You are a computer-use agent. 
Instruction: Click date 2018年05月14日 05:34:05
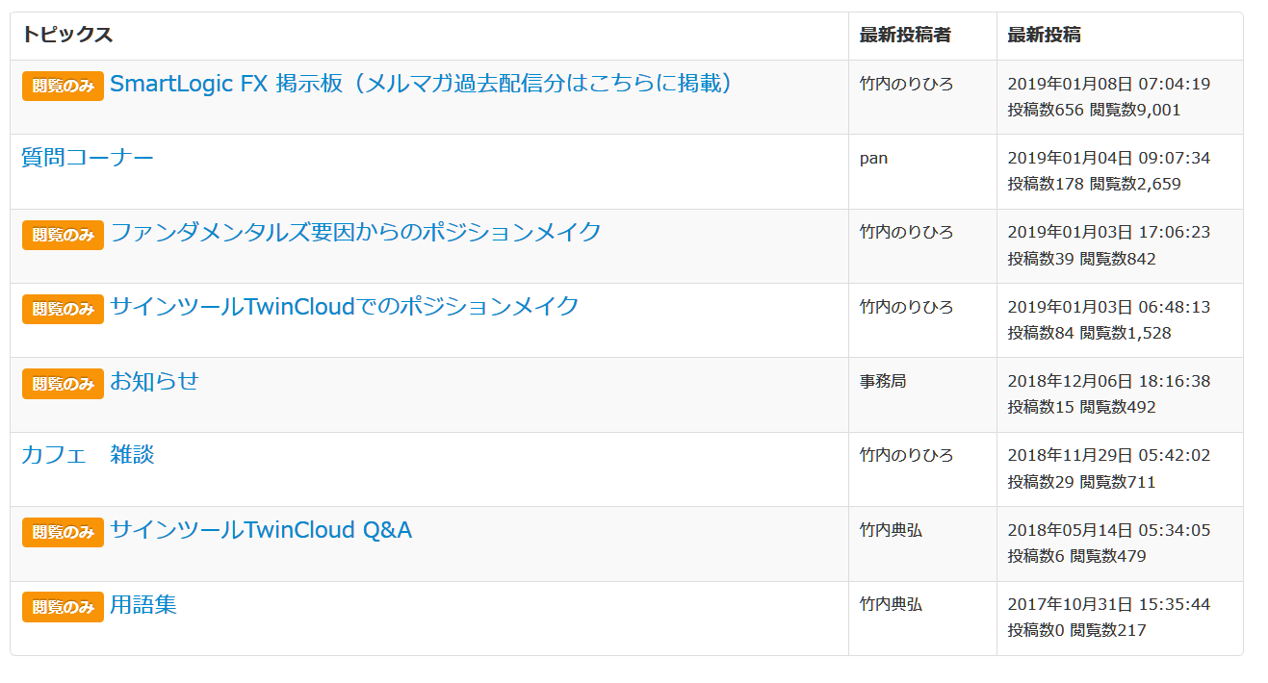1109,530
